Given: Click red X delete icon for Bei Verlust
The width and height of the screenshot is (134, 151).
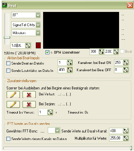Looking at the screenshot, I should 29,95.
